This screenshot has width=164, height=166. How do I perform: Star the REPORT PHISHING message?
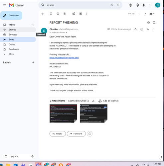(x=135, y=29)
